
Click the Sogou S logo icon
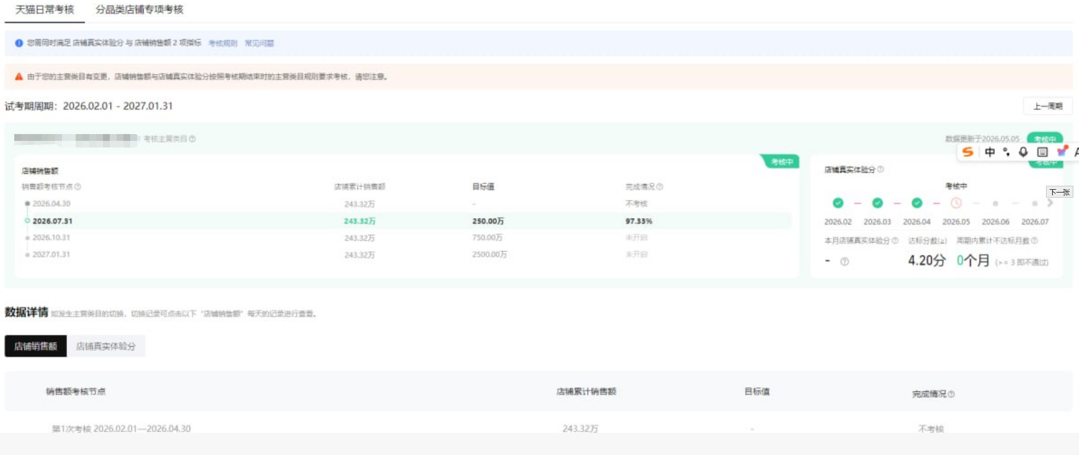[968, 152]
